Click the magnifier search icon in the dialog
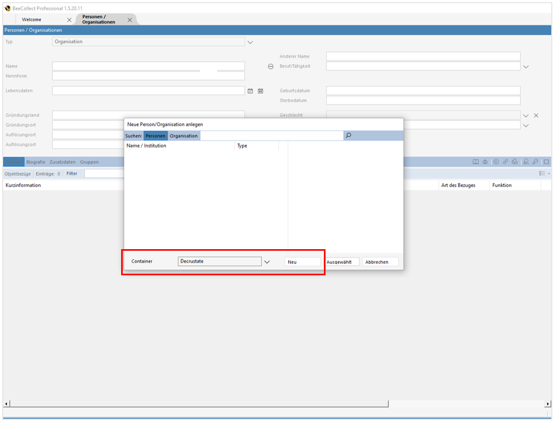This screenshot has height=422, width=555. click(x=348, y=136)
